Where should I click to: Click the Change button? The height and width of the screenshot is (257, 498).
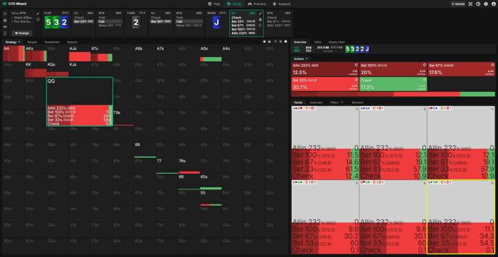point(22,33)
